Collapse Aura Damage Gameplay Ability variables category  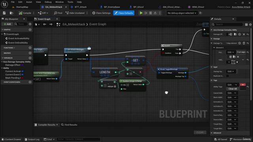click(x=2, y=62)
